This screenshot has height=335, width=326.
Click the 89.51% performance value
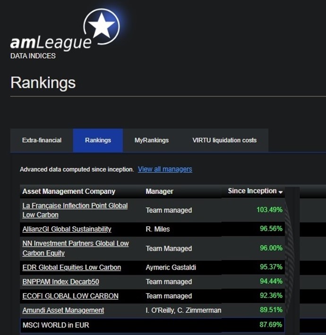point(271,310)
